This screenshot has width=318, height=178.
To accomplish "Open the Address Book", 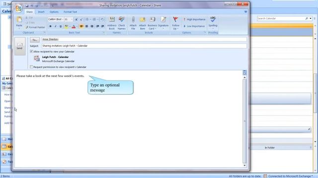I will [x=112, y=23].
